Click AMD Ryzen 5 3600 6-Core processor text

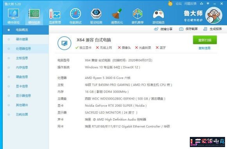108,78
